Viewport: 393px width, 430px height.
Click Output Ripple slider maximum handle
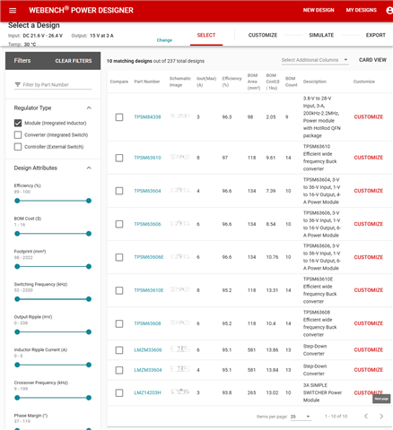point(89,332)
